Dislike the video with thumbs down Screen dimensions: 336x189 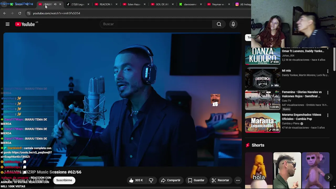(151, 180)
